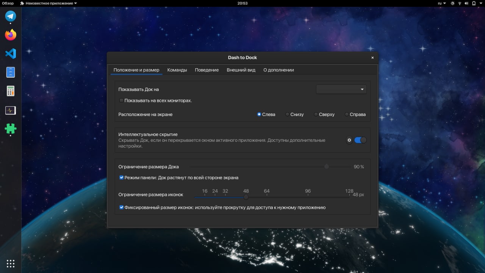Open the blue file archive dock icon
The width and height of the screenshot is (485, 273).
click(x=11, y=72)
